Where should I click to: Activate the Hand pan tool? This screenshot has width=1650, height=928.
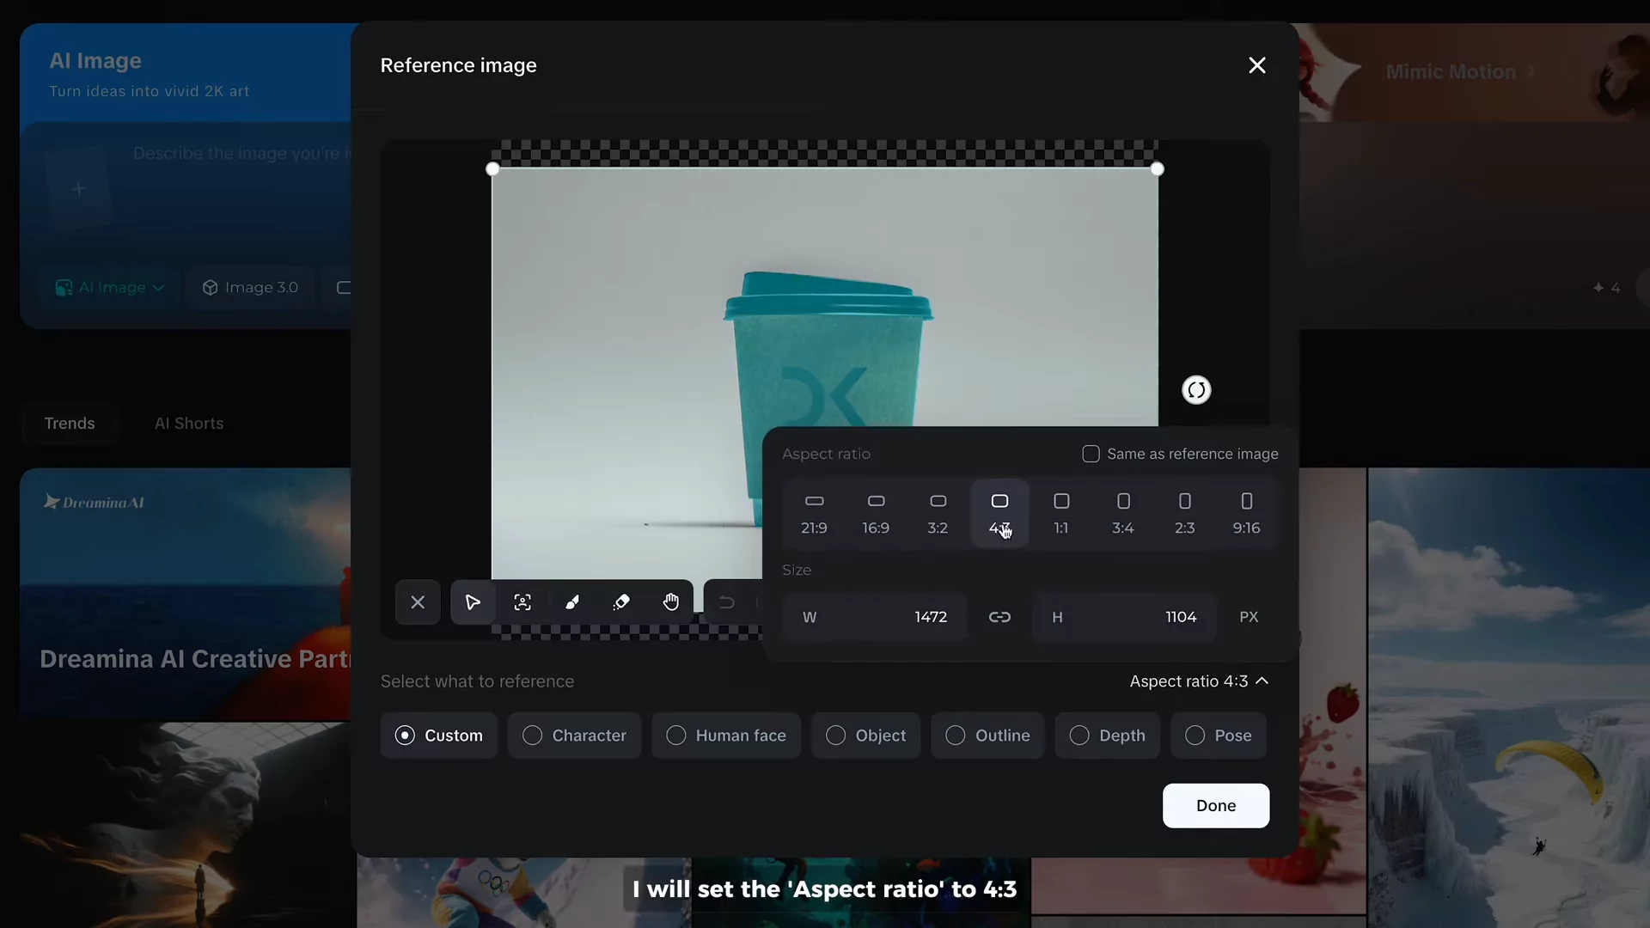coord(671,602)
